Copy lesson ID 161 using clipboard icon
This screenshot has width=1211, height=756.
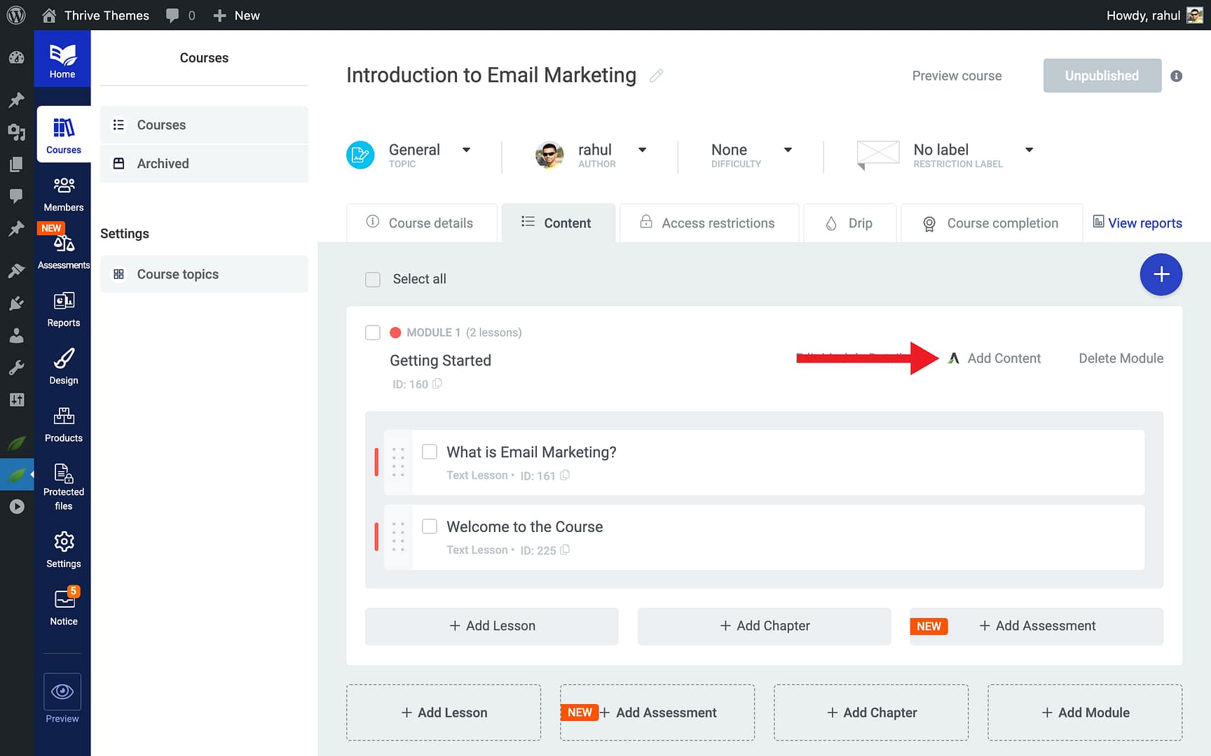(565, 475)
